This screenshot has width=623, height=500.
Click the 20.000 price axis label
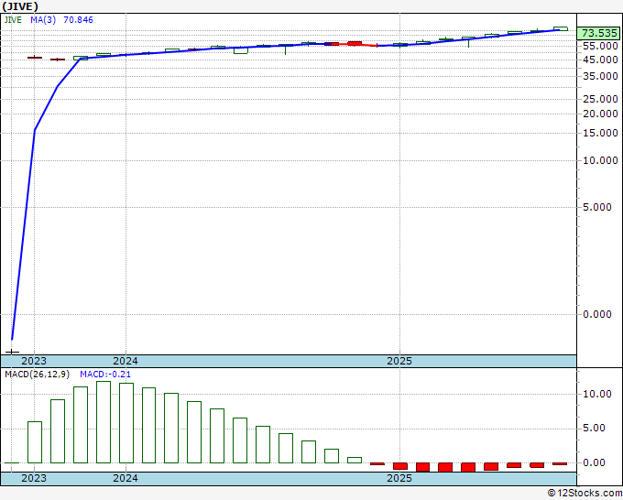pyautogui.click(x=600, y=114)
